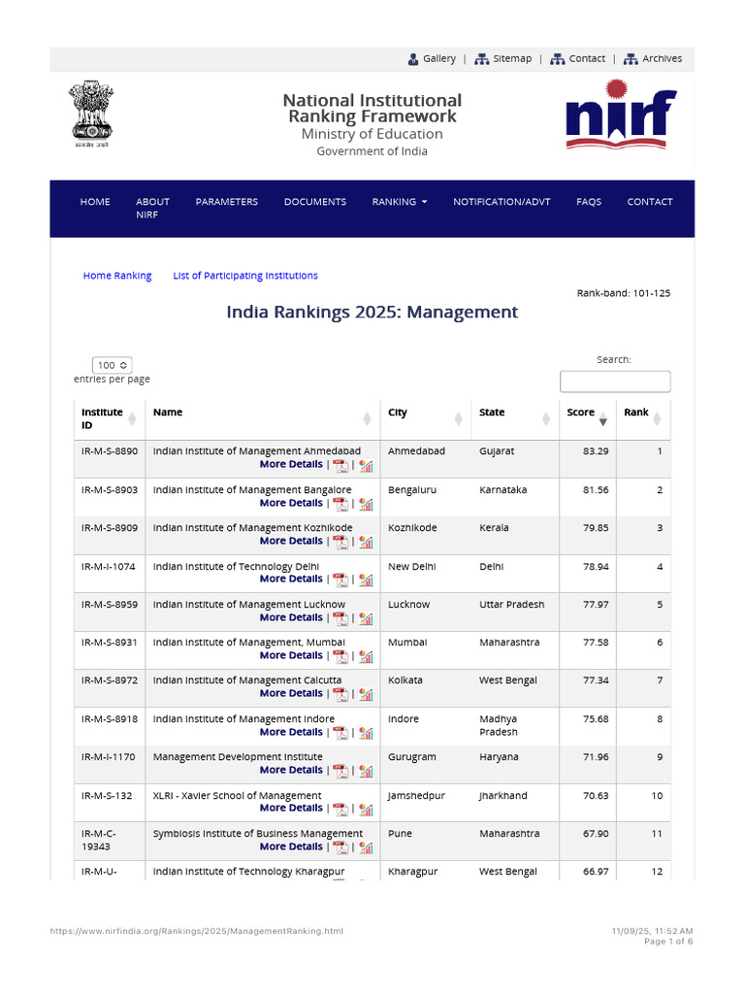This screenshot has height=994, width=745.
Task: Open the Archives link text
Action: [x=662, y=58]
